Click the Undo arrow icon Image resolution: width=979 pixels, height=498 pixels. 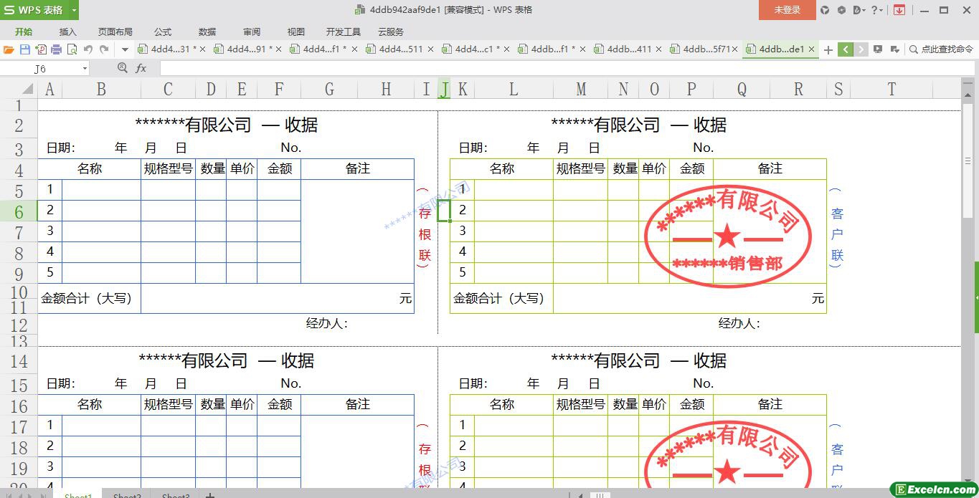click(88, 49)
